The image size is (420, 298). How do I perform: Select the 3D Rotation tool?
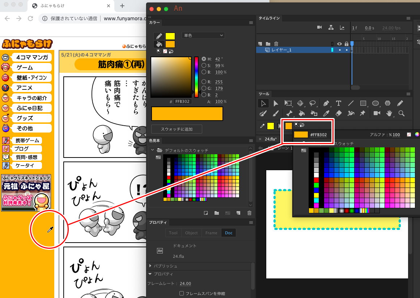tap(300, 104)
